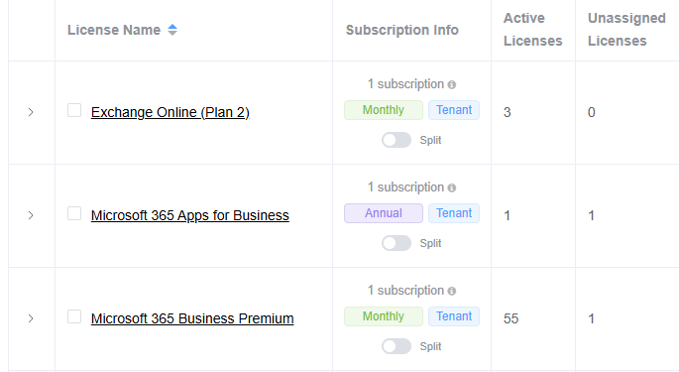Expand the Exchange Online (Plan 2) row
679x372 pixels.
coord(31,112)
